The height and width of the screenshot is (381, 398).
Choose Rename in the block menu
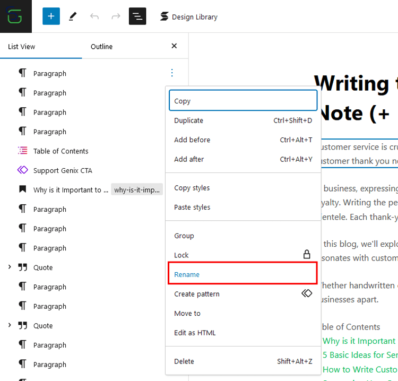tap(243, 274)
